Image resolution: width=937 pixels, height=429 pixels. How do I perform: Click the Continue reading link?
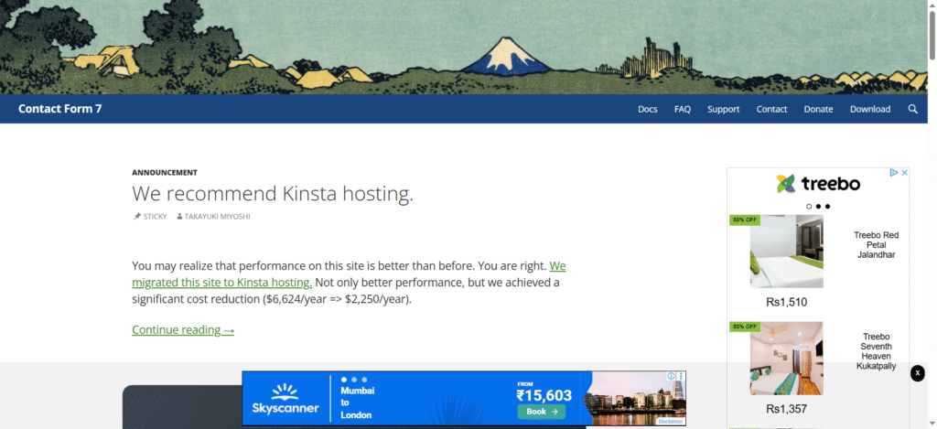click(x=183, y=330)
